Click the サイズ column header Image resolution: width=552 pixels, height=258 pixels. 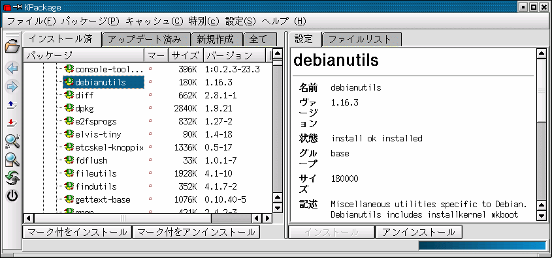pyautogui.click(x=186, y=55)
